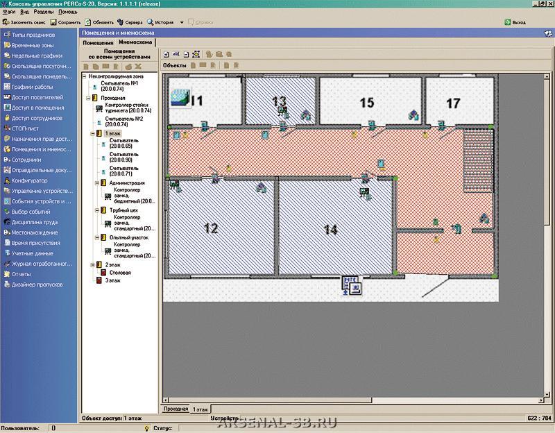Collapse the 1 этаж tree node
This screenshot has width=555, height=433.
click(x=92, y=133)
